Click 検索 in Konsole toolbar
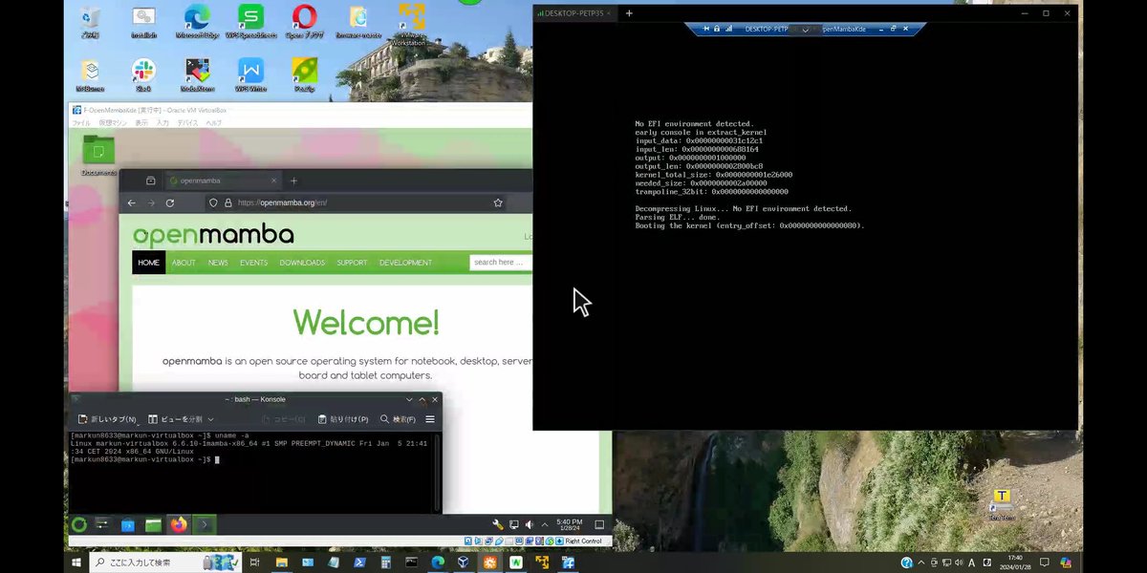The height and width of the screenshot is (573, 1147). [398, 419]
